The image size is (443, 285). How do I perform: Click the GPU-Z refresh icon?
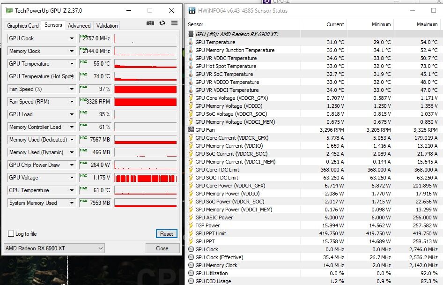162,23
